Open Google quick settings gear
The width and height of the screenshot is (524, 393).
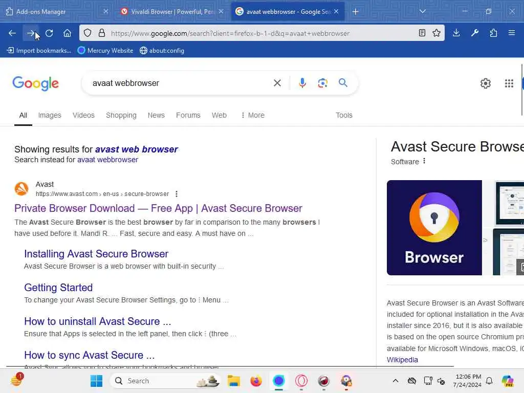(x=486, y=83)
